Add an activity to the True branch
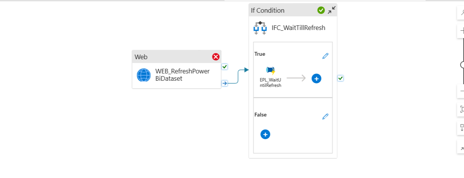The height and width of the screenshot is (178, 464). click(x=316, y=78)
